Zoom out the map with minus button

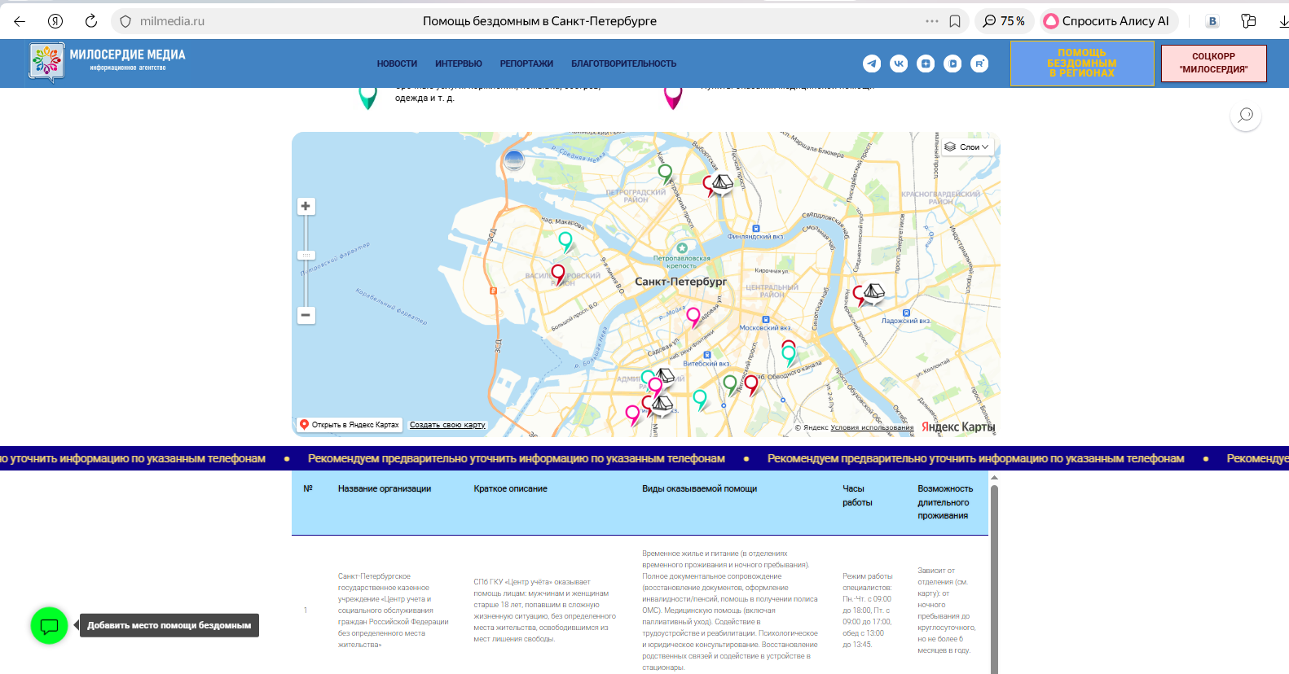coord(306,315)
